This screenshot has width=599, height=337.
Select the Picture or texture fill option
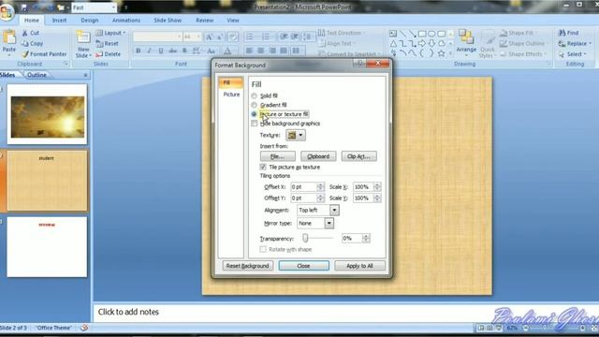(x=254, y=114)
